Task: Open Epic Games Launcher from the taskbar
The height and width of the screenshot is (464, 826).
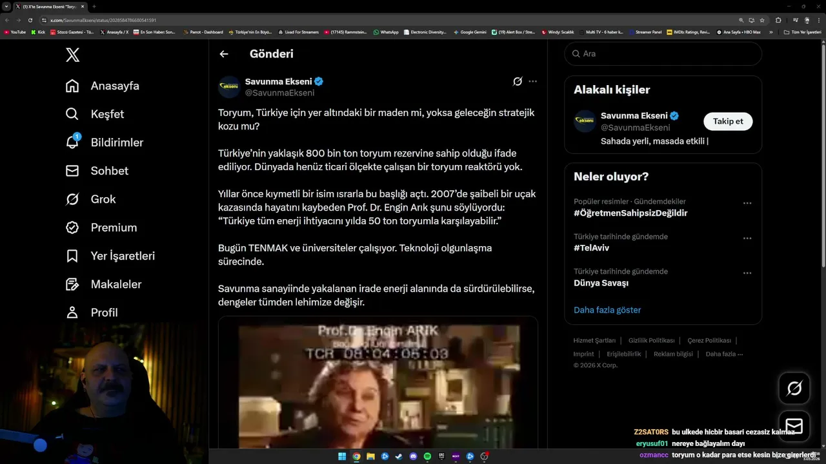Action: [441, 456]
